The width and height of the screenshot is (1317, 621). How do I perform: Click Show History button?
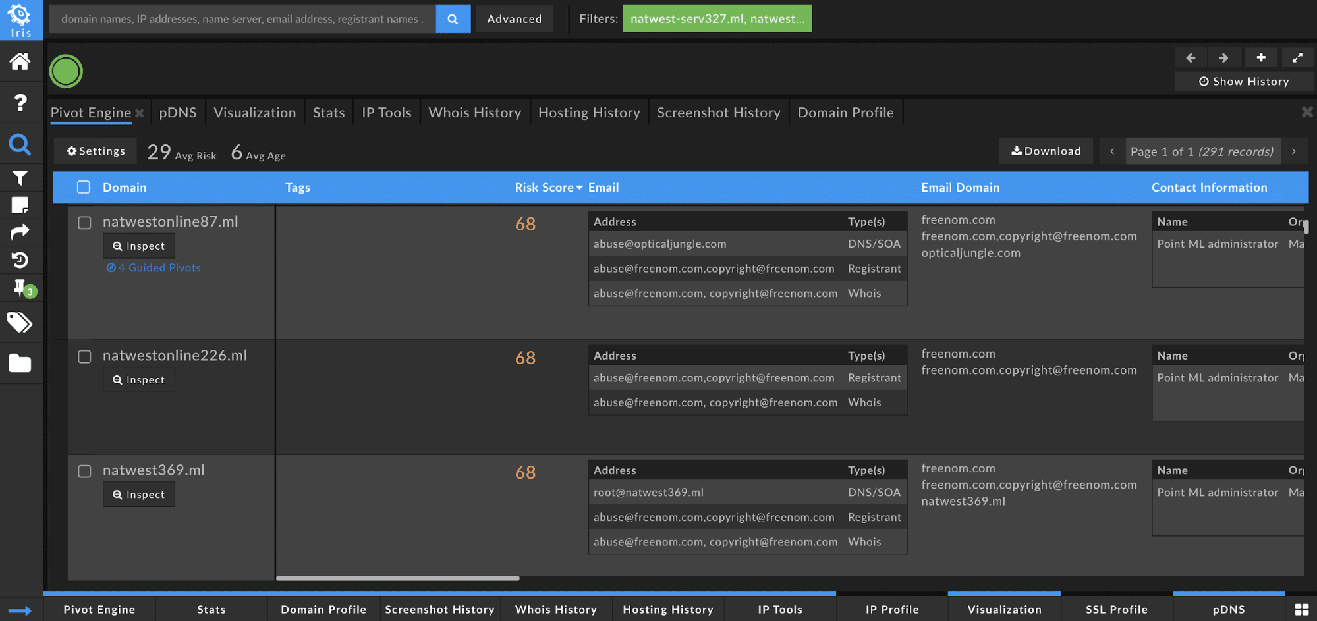click(x=1244, y=82)
